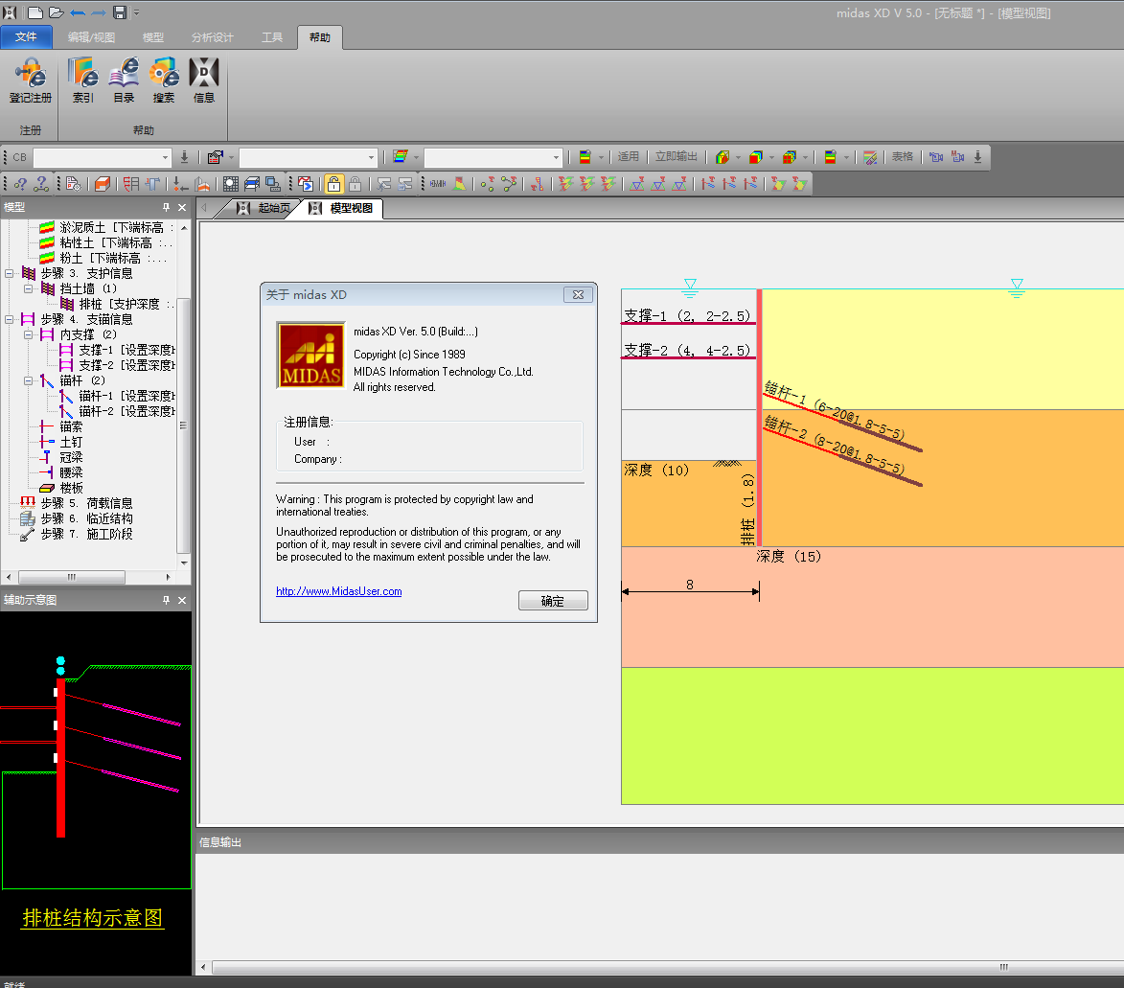Click the overlapping windows icon
Viewport: 1124px width, 988px height.
273,184
